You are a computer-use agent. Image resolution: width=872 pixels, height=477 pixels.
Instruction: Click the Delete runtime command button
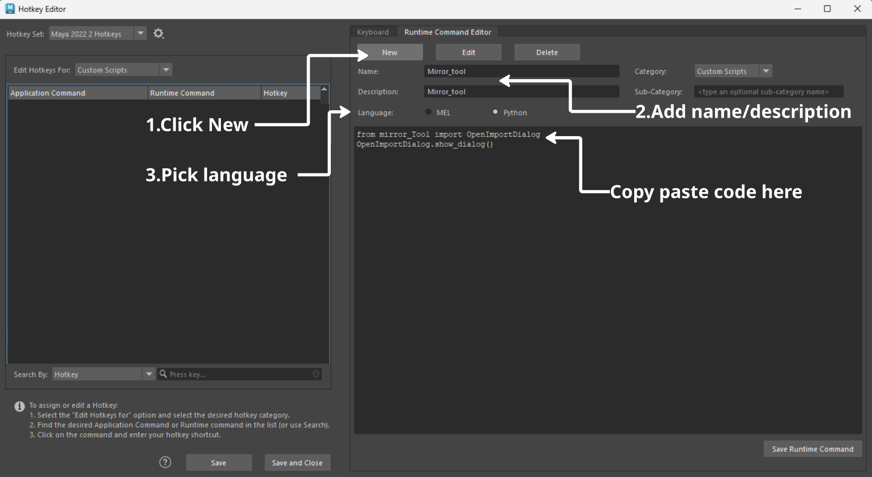547,52
